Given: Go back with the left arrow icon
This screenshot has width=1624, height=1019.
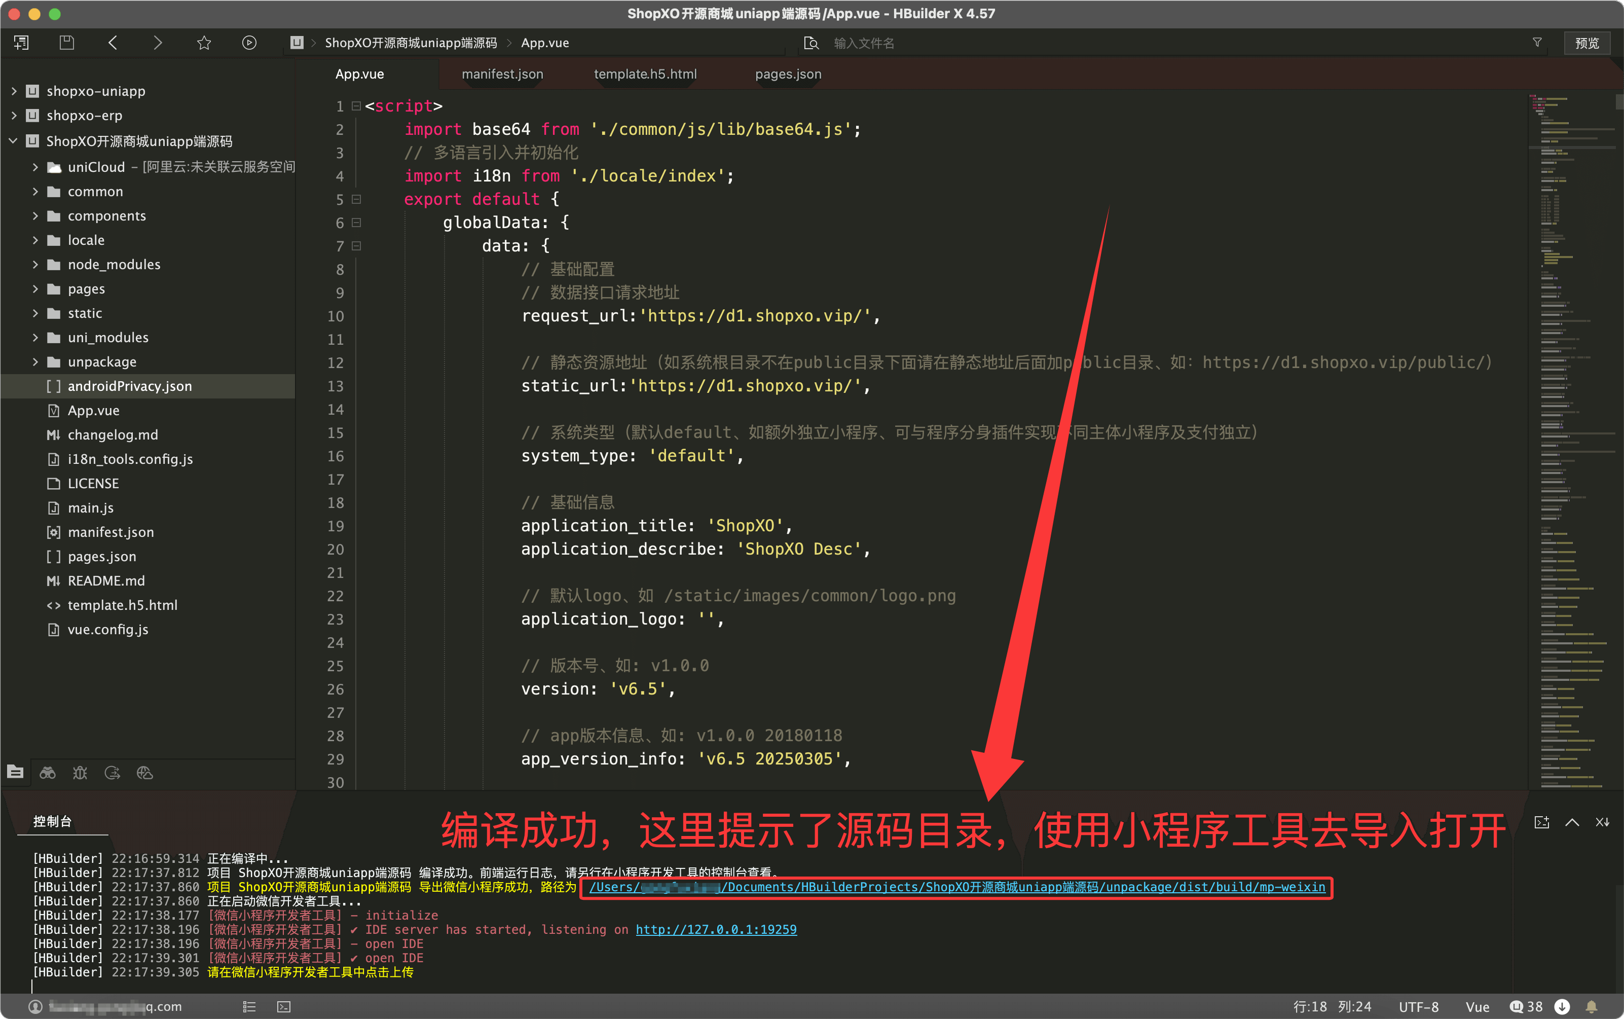Looking at the screenshot, I should click(113, 43).
